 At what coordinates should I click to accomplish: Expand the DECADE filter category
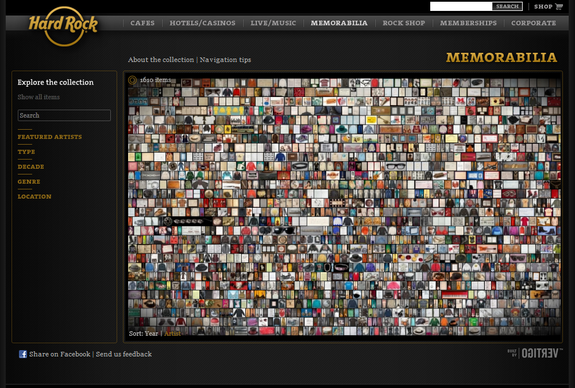30,167
